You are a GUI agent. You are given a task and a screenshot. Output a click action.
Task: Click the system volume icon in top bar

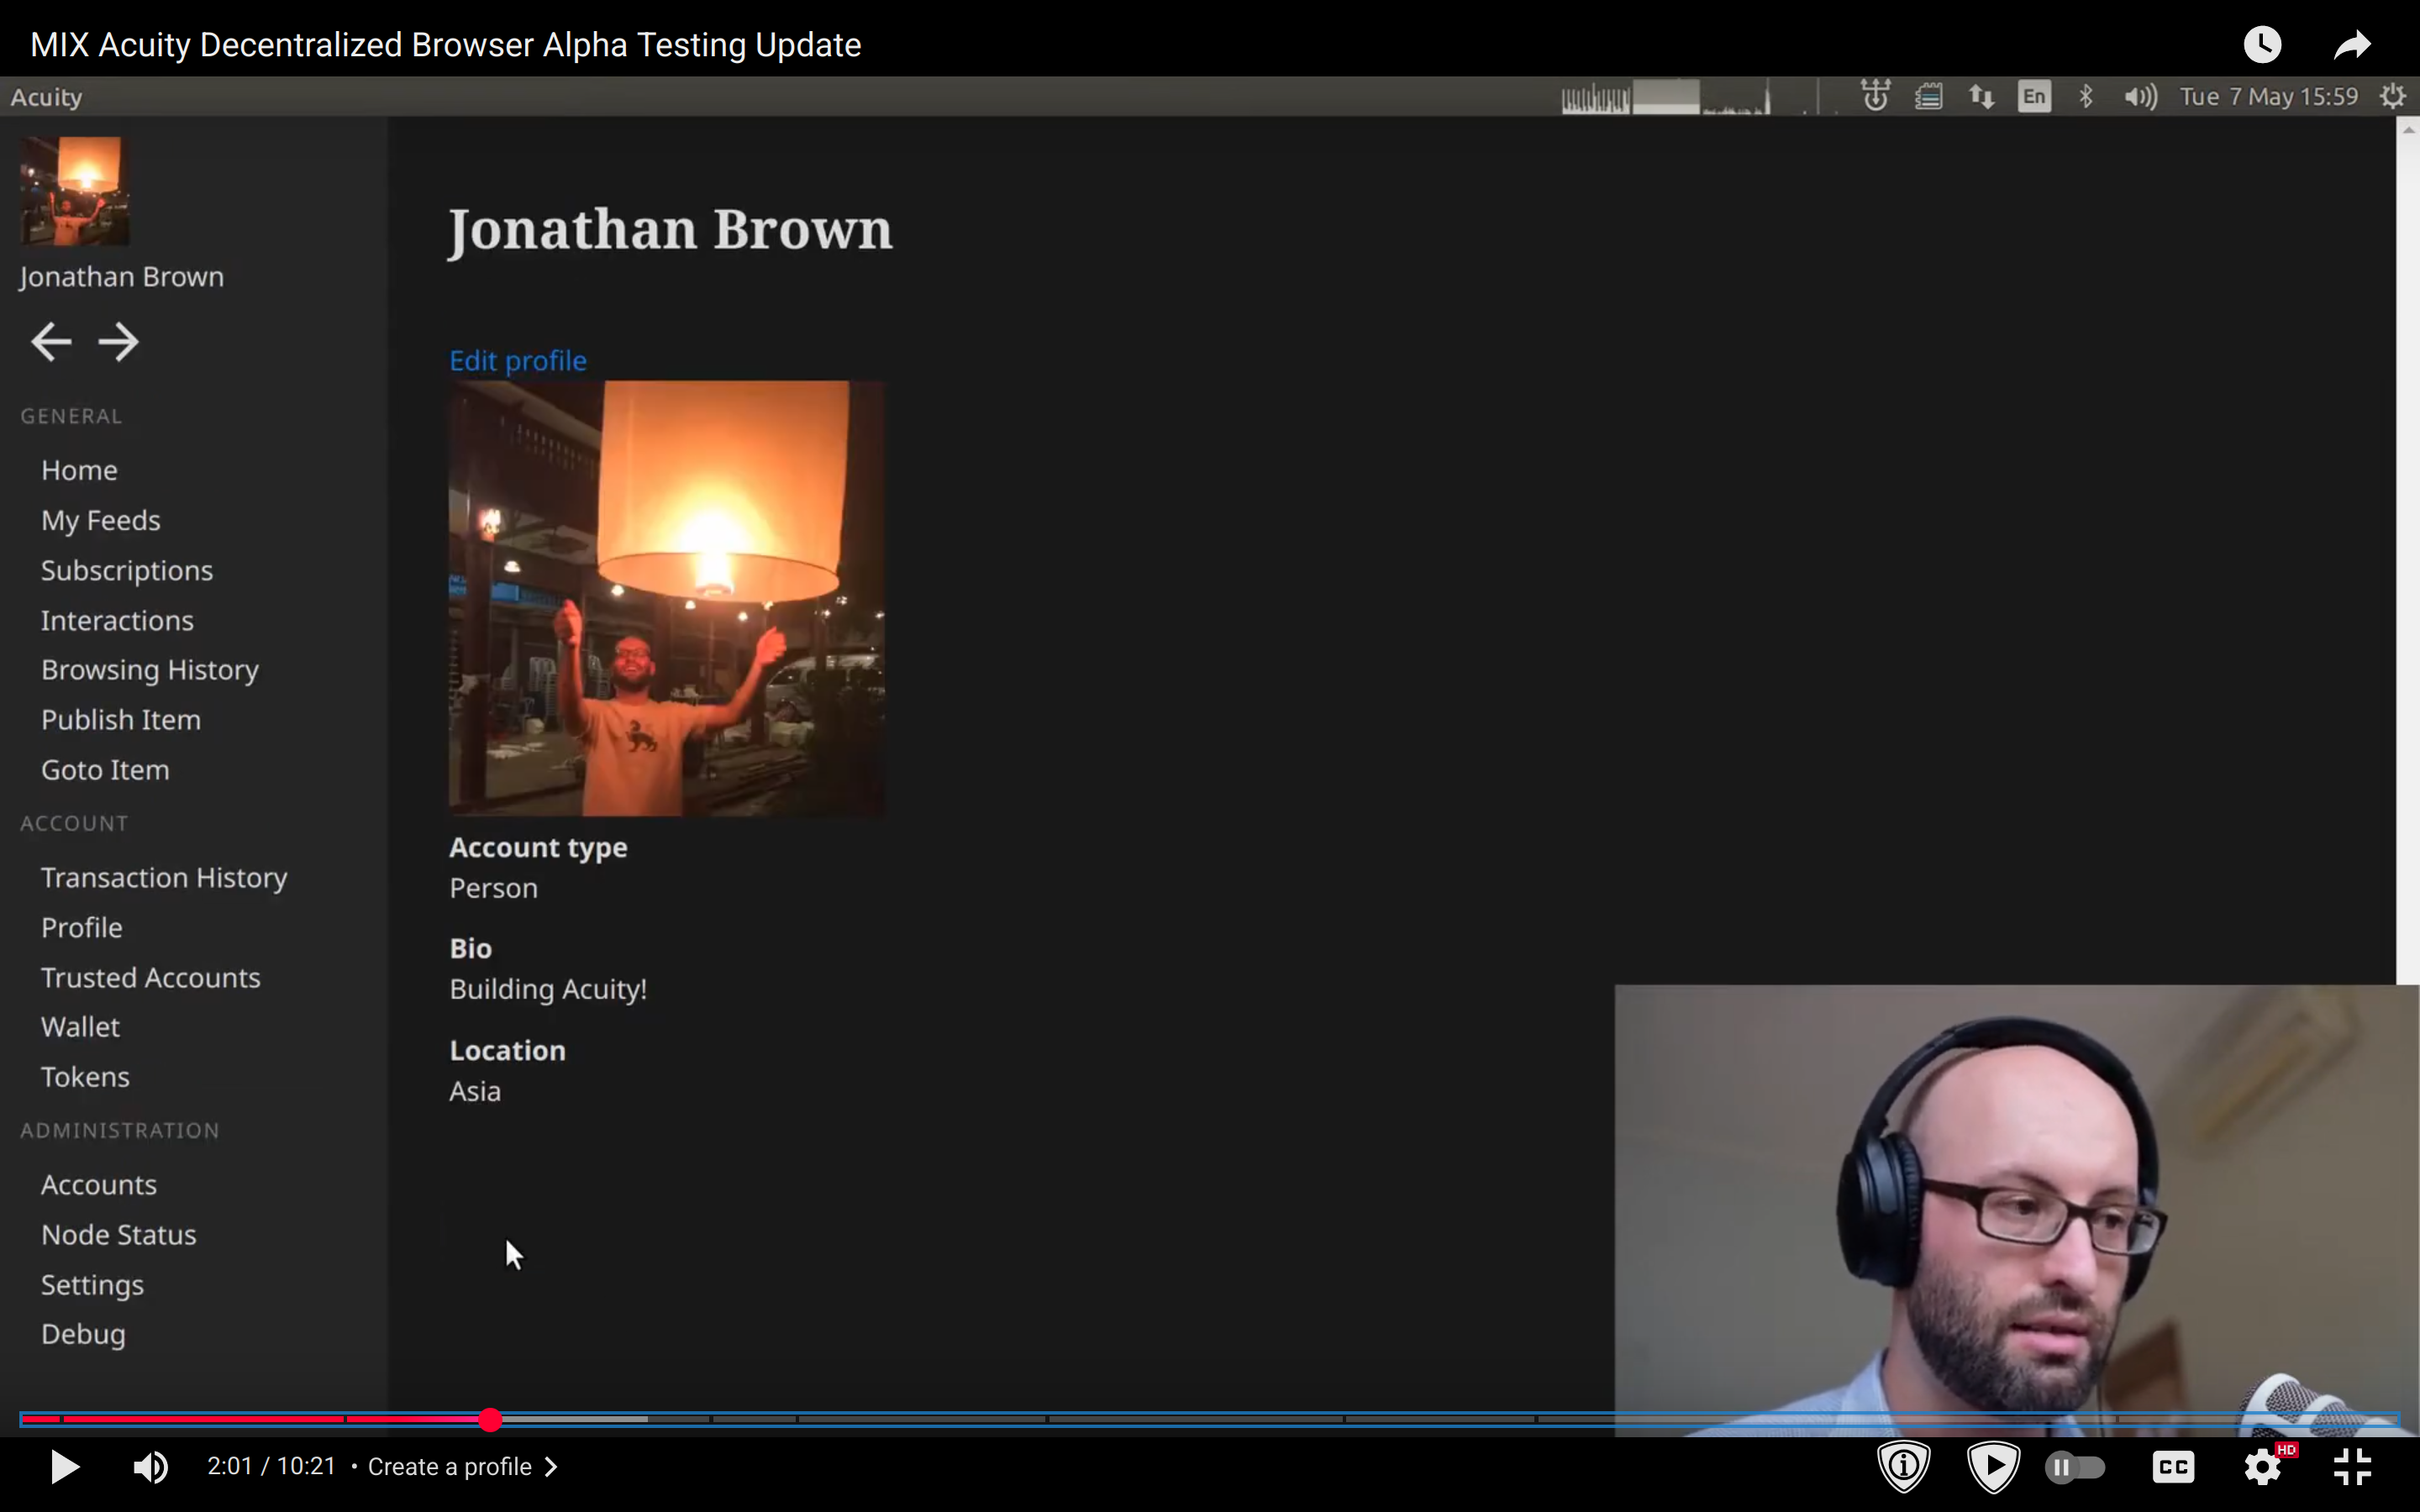pos(2139,97)
